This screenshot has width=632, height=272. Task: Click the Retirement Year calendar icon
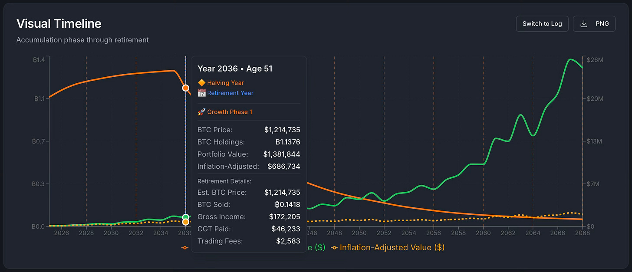click(201, 93)
